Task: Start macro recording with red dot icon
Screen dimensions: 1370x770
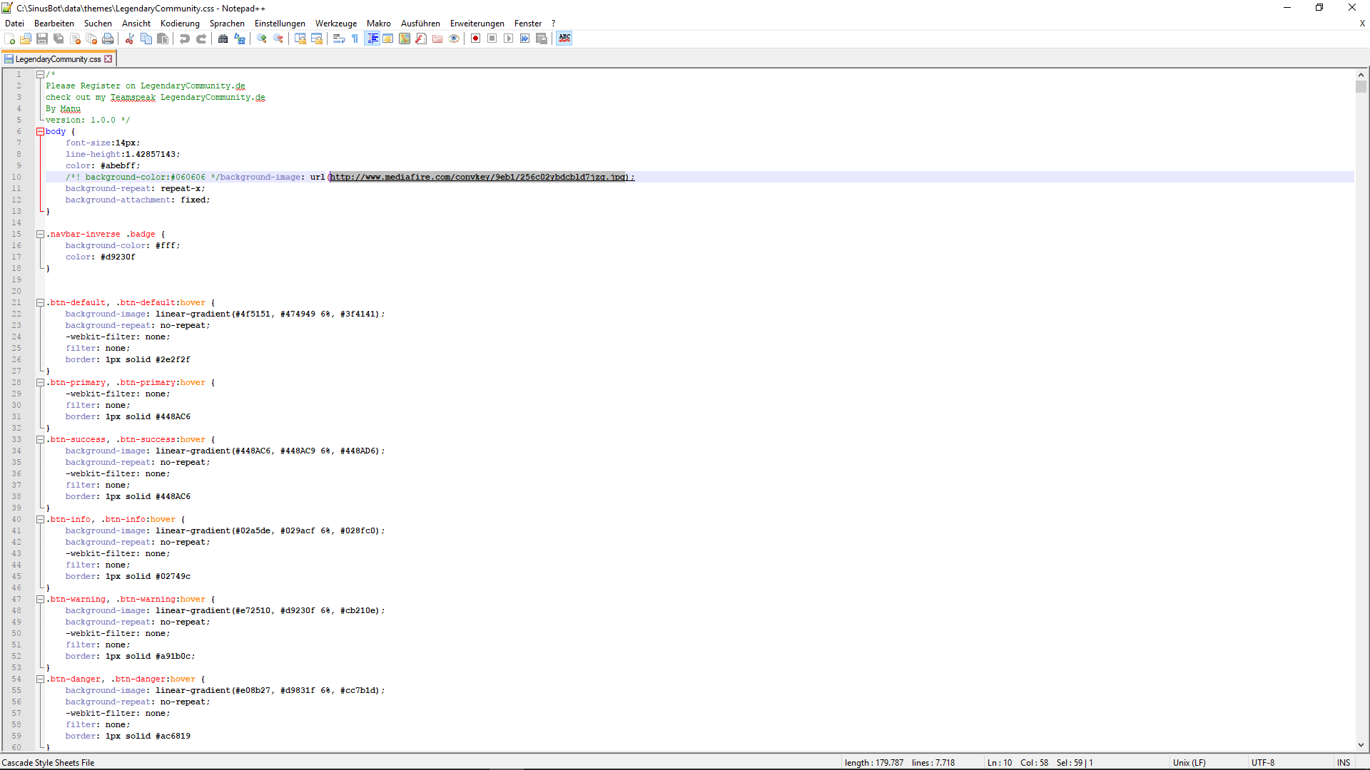Action: point(475,38)
